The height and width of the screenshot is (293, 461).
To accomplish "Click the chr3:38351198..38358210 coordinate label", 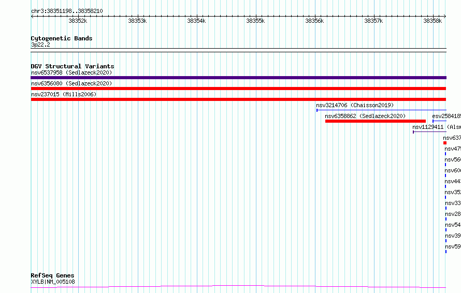I will point(67,11).
